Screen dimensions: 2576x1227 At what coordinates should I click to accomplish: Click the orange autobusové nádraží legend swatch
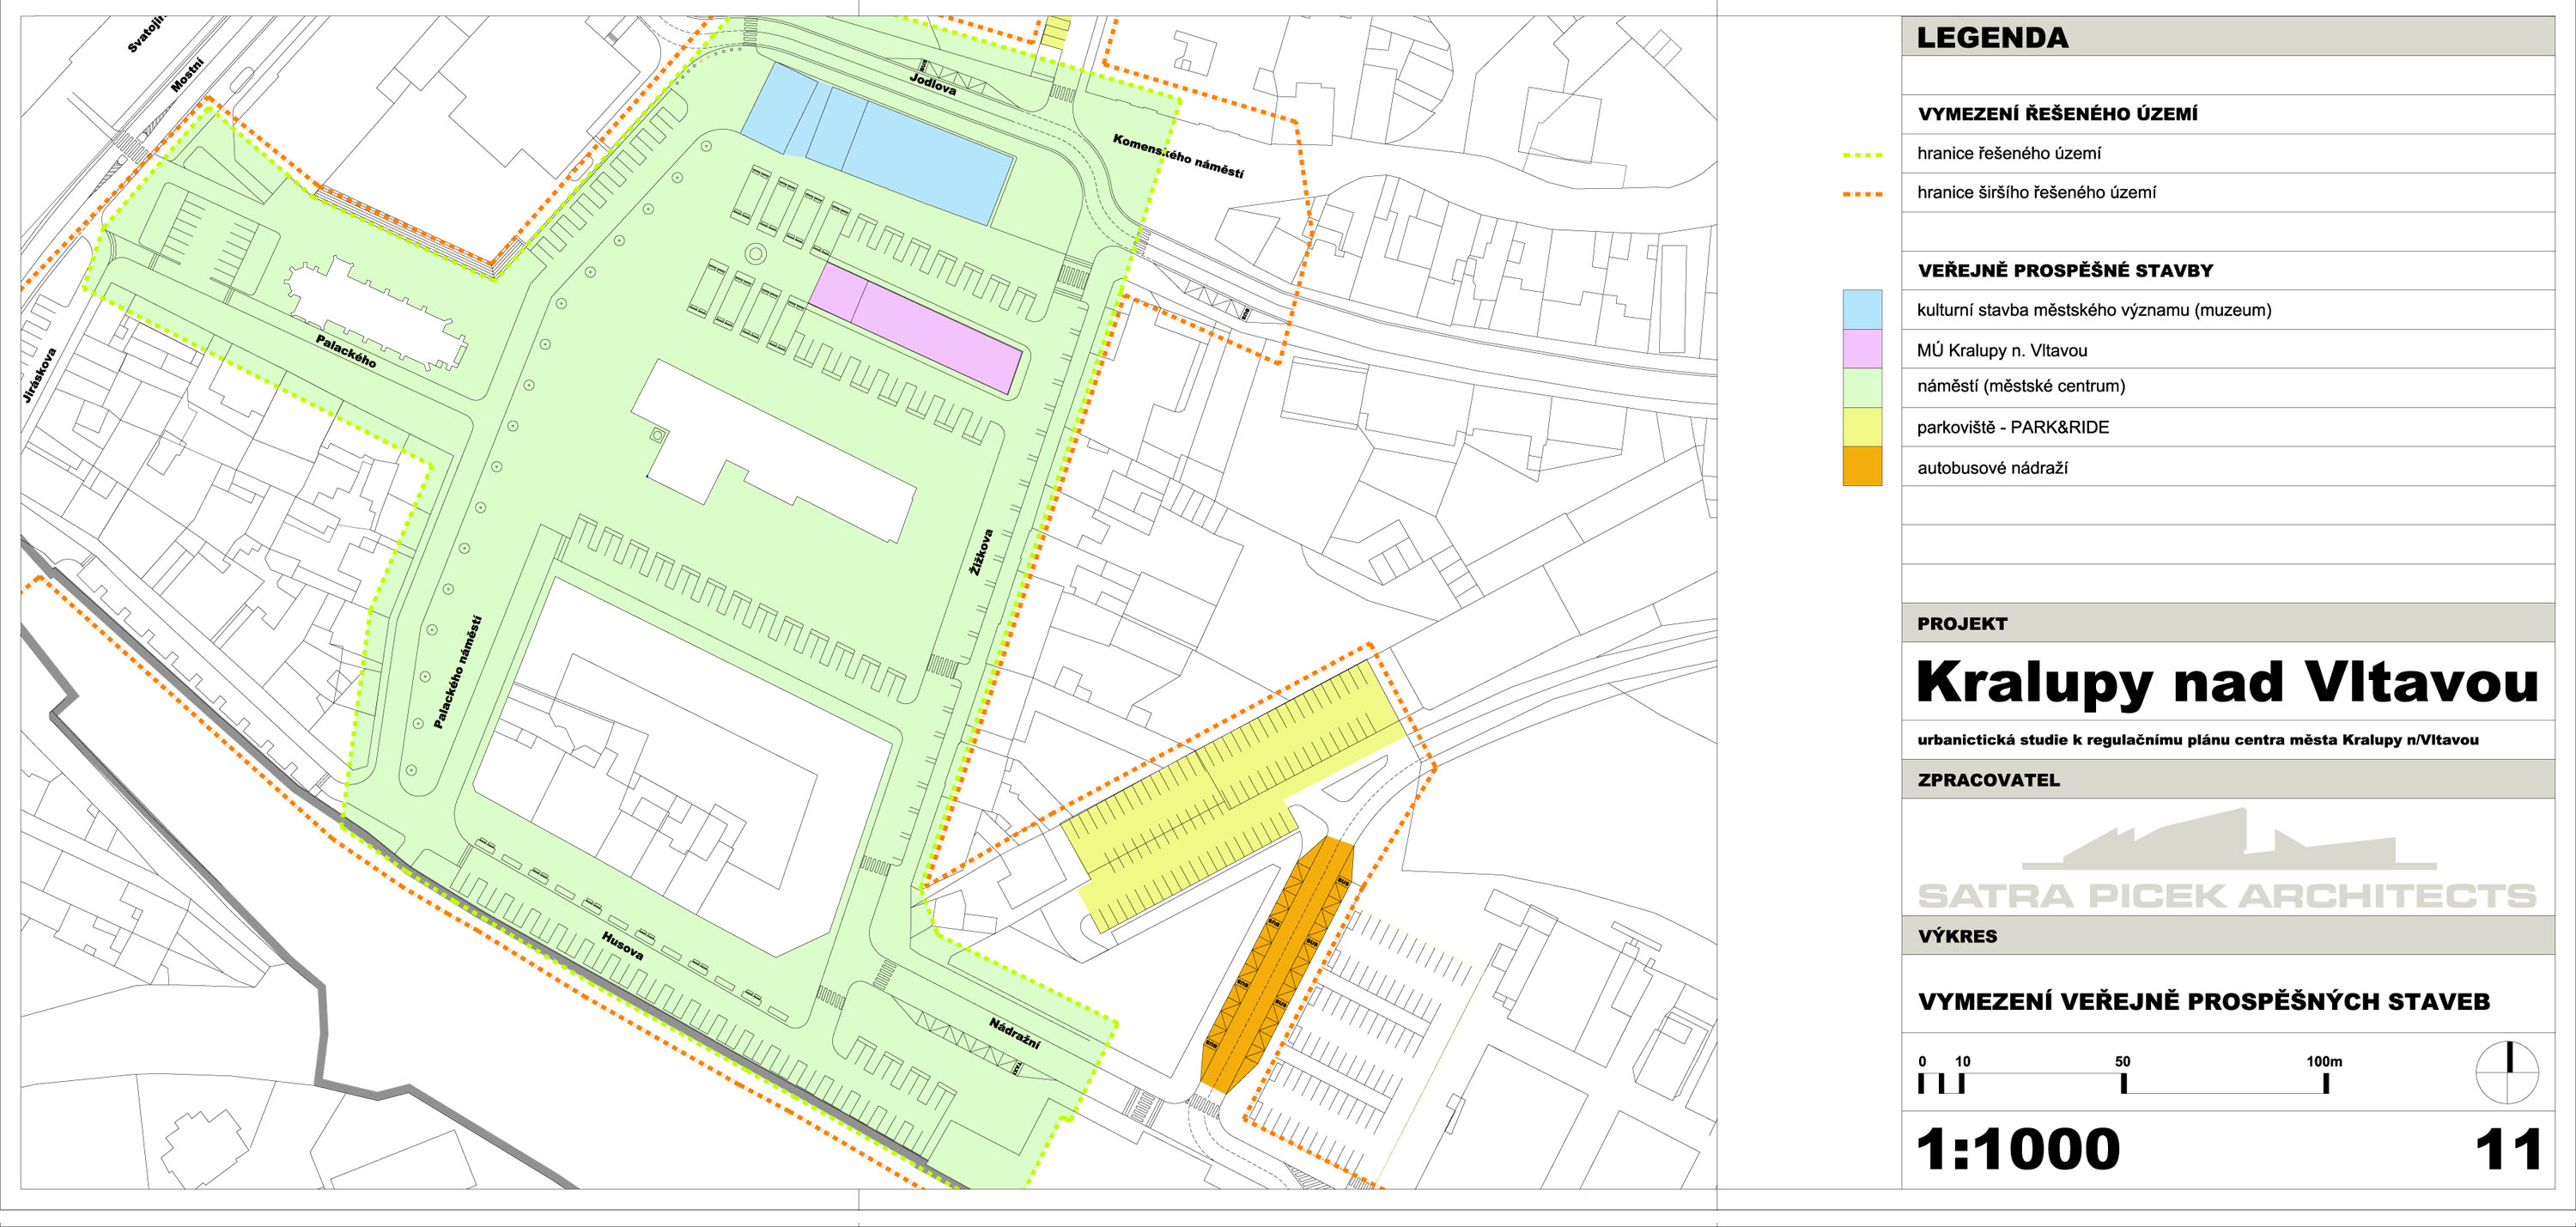[1862, 466]
